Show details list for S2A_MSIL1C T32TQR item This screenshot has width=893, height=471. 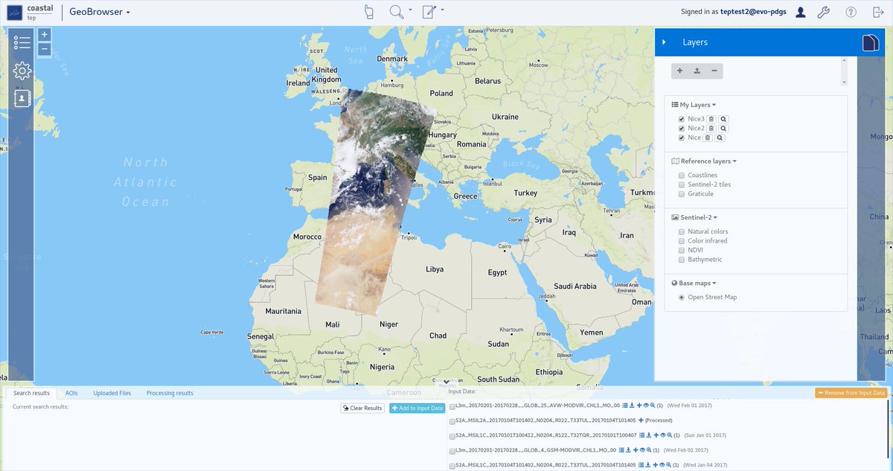click(x=642, y=435)
